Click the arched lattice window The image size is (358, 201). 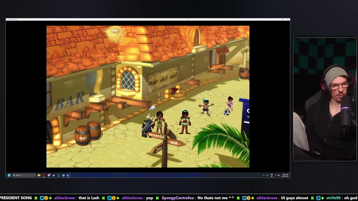pyautogui.click(x=128, y=80)
